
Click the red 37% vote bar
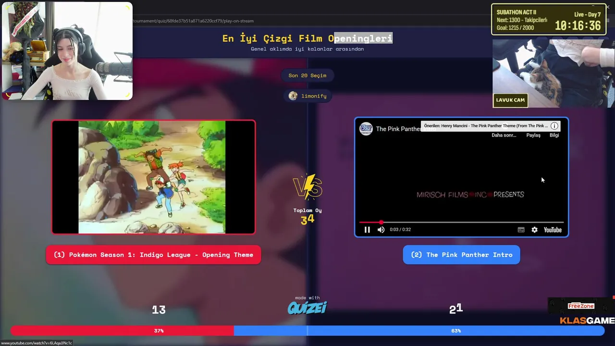(x=122, y=331)
